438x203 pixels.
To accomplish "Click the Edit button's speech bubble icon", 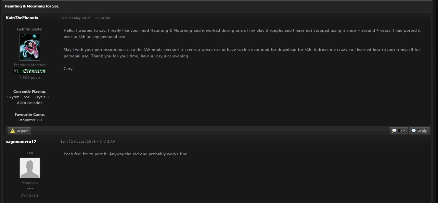I will coord(394,131).
